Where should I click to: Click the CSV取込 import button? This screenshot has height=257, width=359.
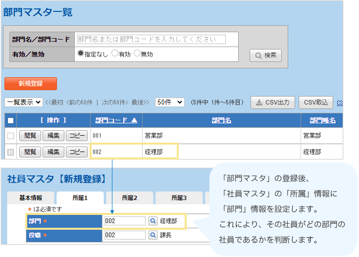(316, 103)
